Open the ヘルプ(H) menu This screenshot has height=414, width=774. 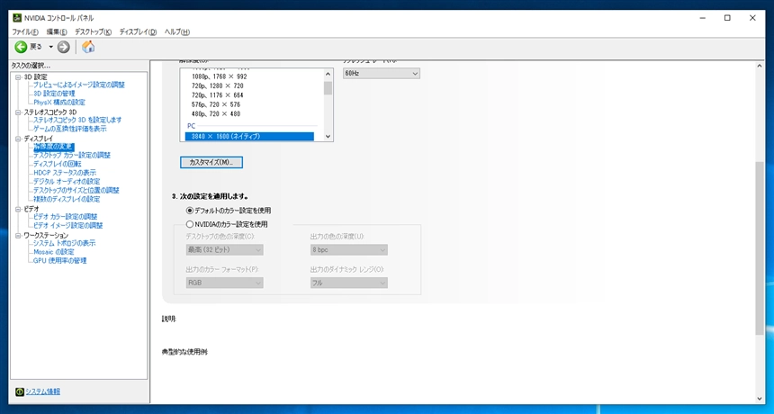(x=176, y=32)
